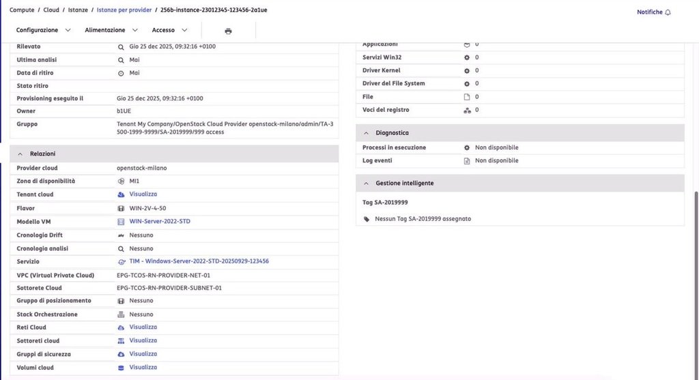Open the TIM Windows-Server-2022-STD service link
The image size is (699, 380).
coord(199,261)
